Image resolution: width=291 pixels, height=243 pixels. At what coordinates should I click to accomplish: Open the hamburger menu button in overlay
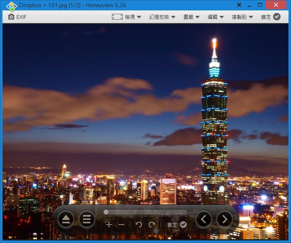pos(87,220)
